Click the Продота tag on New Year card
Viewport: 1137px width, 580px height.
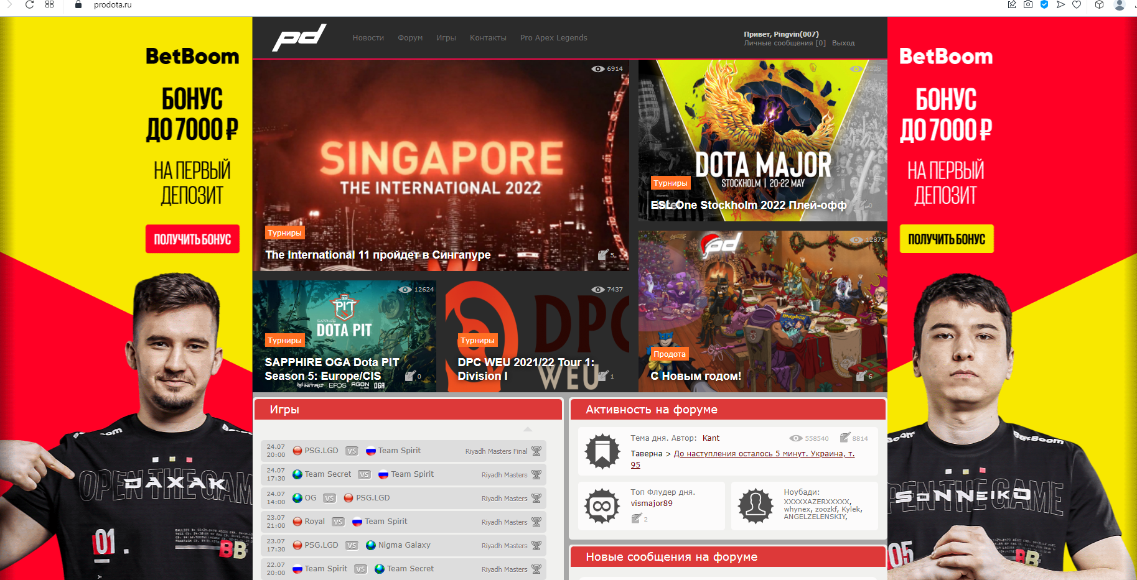(670, 354)
